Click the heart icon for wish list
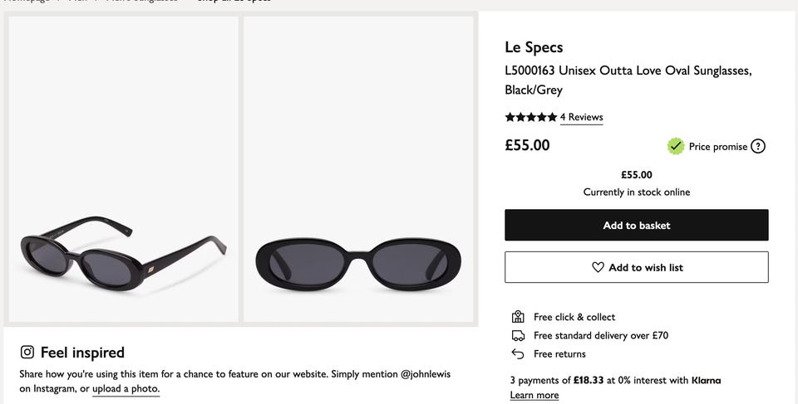Image resolution: width=798 pixels, height=404 pixels. click(598, 267)
